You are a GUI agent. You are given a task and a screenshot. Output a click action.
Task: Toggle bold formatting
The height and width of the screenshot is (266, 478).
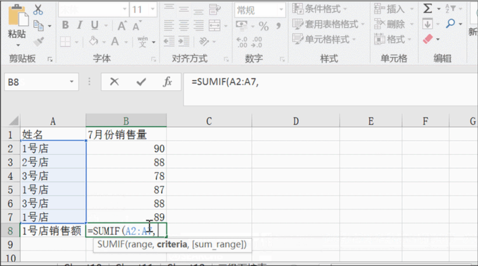(66, 25)
